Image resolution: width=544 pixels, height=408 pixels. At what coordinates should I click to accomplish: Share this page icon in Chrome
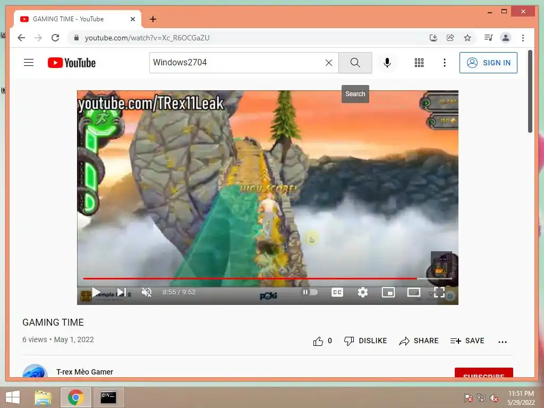click(x=450, y=38)
